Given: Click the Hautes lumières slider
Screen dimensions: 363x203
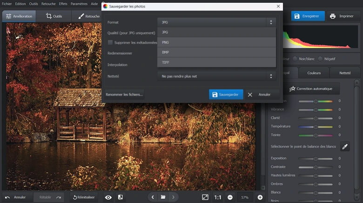Looking at the screenshot, I should (316, 176).
